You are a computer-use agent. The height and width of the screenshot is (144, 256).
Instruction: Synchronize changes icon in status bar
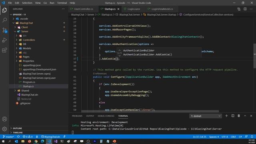[18, 137]
